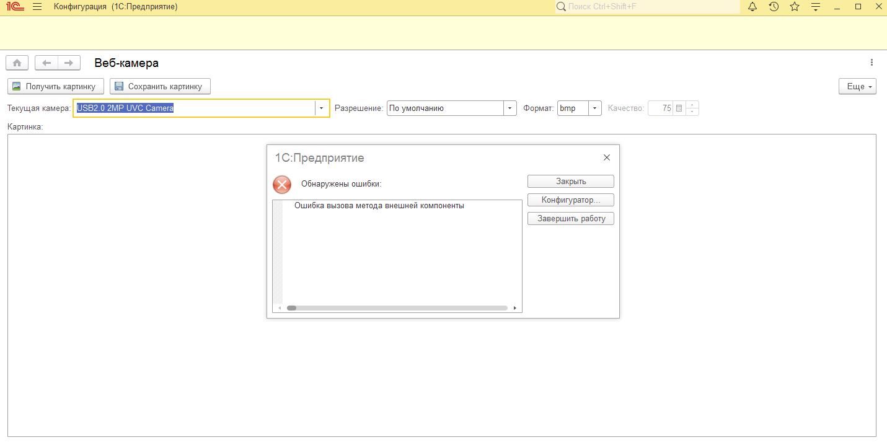
Task: Go to home page icon
Action: click(17, 63)
